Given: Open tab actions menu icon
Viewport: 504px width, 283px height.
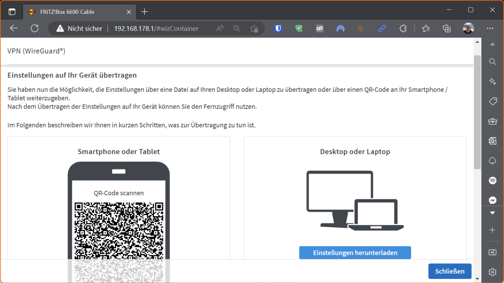Looking at the screenshot, I should (12, 12).
